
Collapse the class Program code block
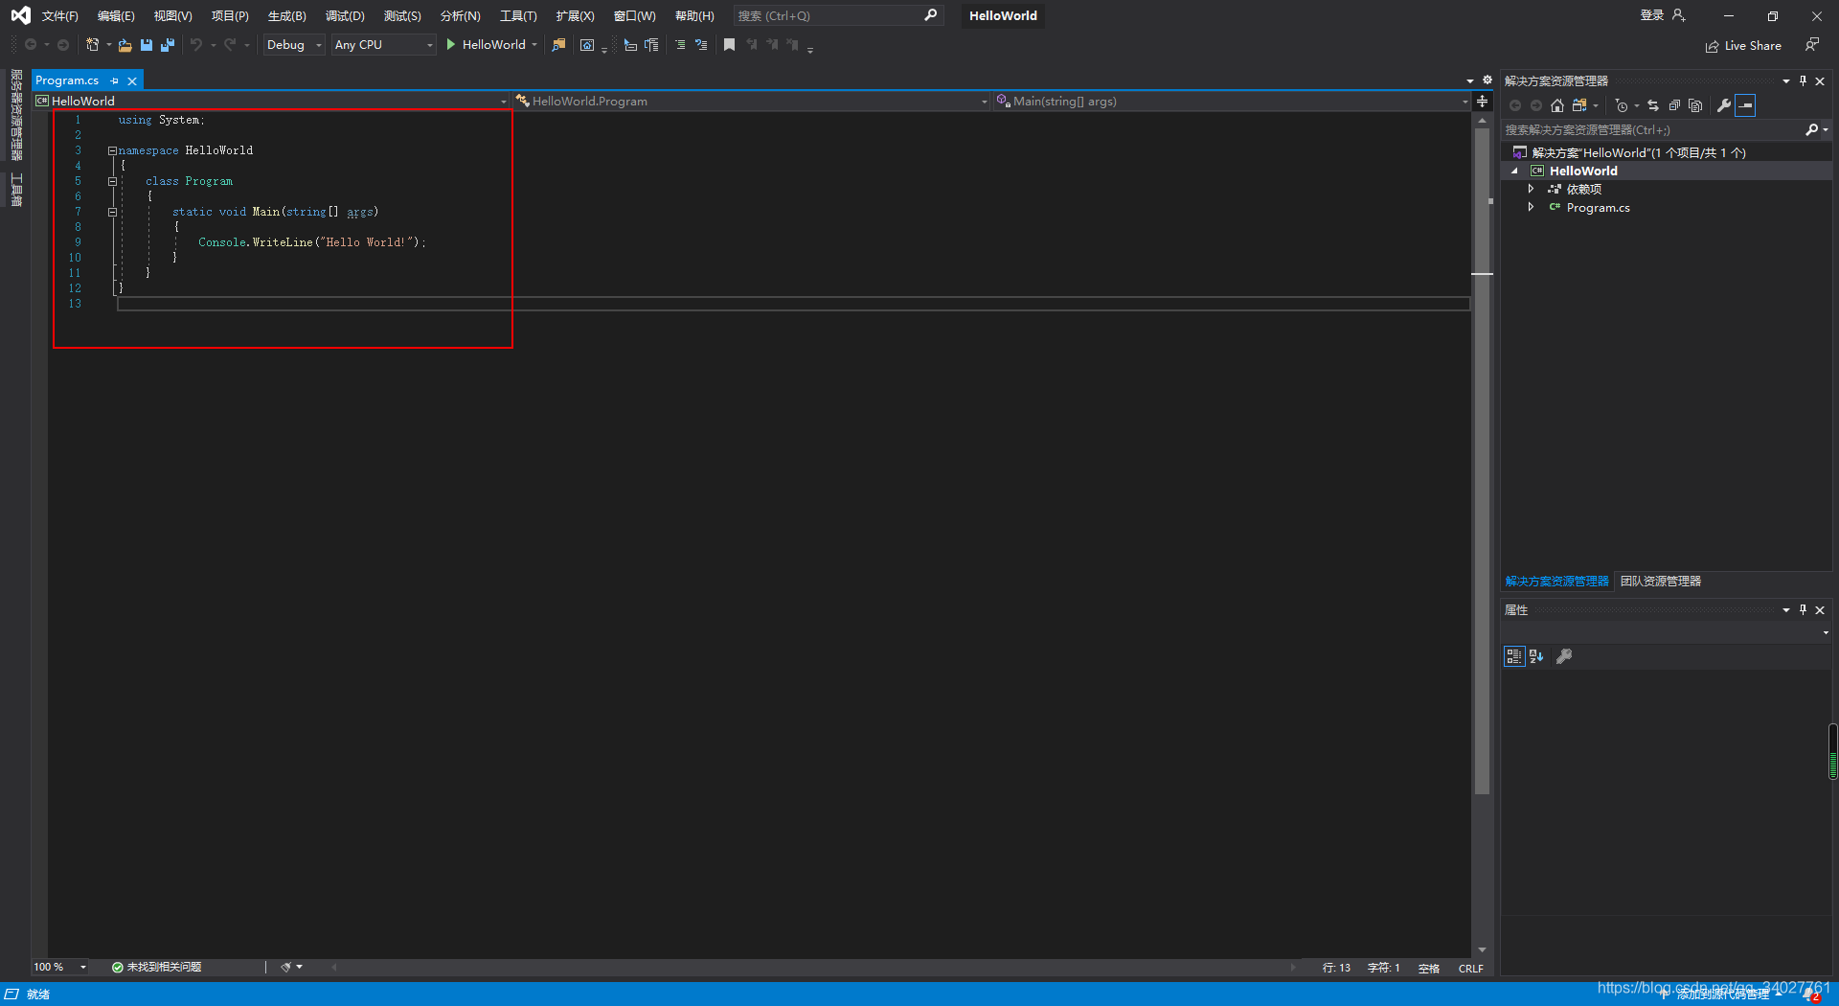click(x=112, y=181)
